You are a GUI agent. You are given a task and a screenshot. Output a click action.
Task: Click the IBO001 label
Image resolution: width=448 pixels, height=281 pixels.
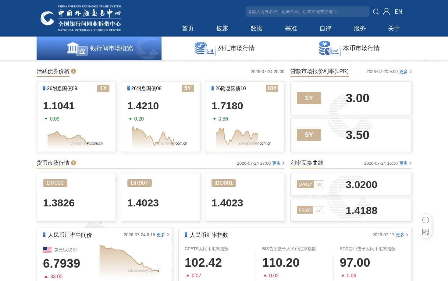[224, 183]
